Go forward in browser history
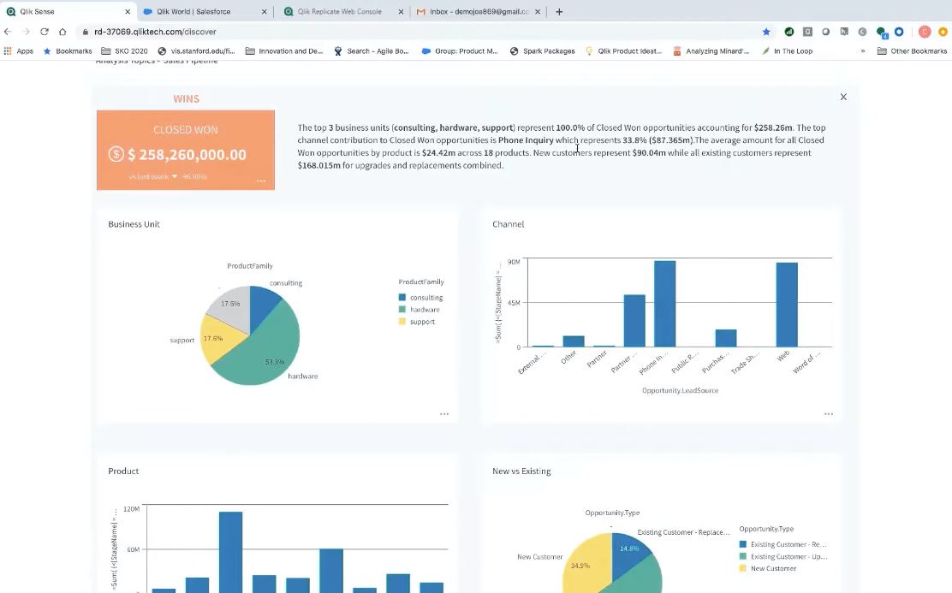This screenshot has width=952, height=593. (x=26, y=32)
